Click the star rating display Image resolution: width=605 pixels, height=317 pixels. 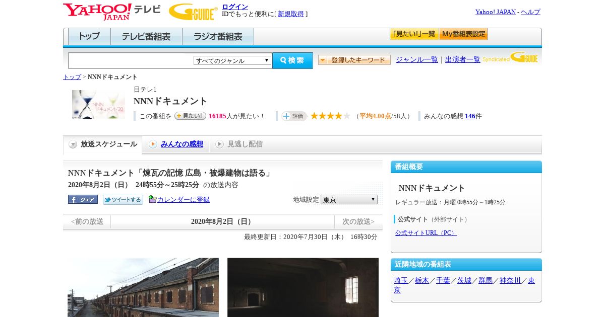[x=330, y=116]
